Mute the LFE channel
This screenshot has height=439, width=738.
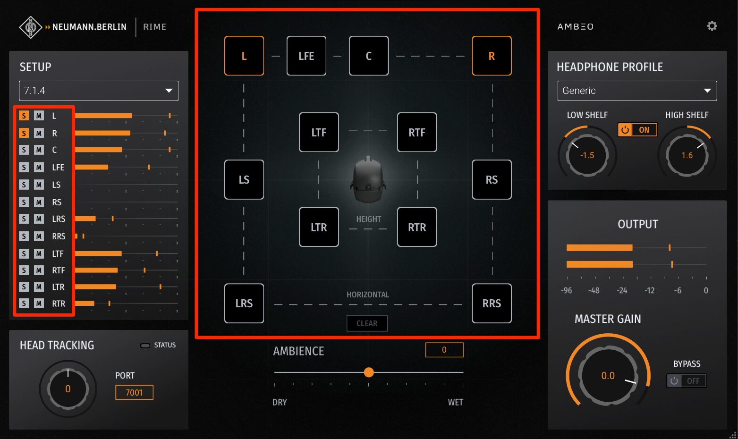click(x=39, y=167)
